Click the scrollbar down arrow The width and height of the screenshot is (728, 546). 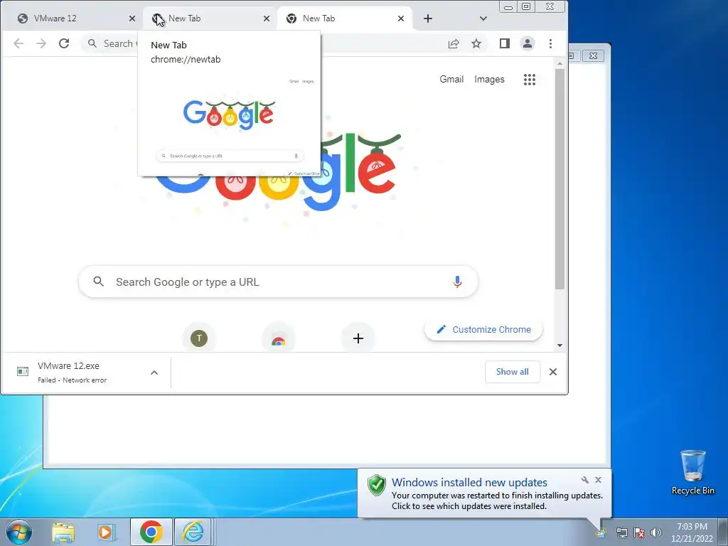(560, 346)
